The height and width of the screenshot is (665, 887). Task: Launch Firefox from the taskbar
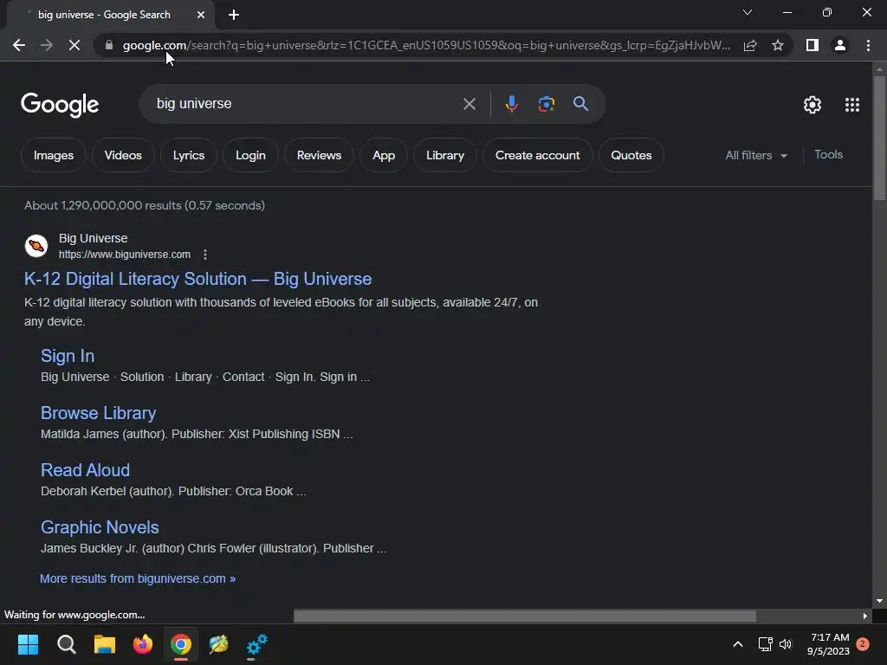(143, 644)
